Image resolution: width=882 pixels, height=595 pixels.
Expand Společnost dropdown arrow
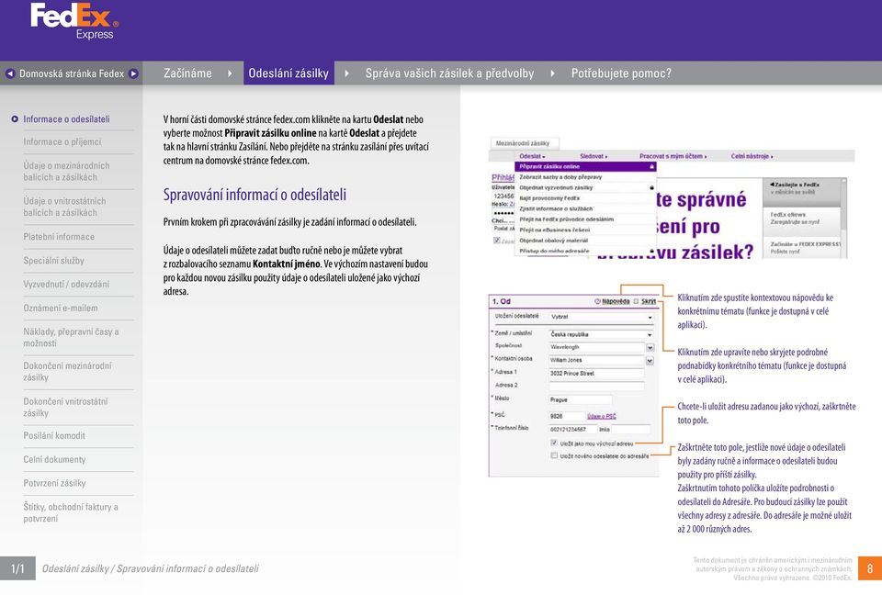coord(650,348)
